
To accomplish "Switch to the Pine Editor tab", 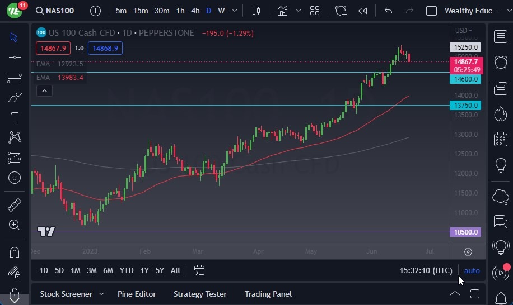I will pyautogui.click(x=137, y=294).
